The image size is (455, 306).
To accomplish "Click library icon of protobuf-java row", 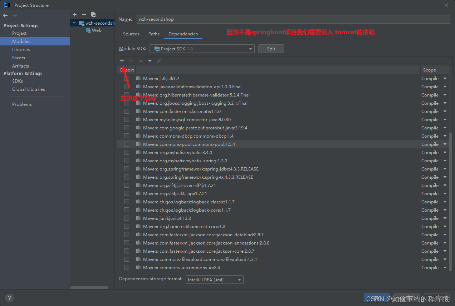I will (x=139, y=128).
